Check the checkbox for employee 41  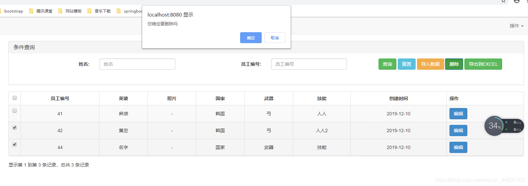(x=15, y=111)
